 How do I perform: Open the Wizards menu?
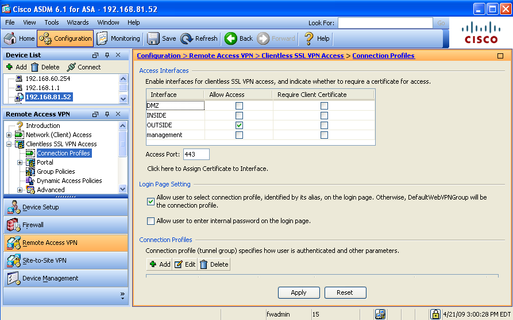pyautogui.click(x=78, y=22)
